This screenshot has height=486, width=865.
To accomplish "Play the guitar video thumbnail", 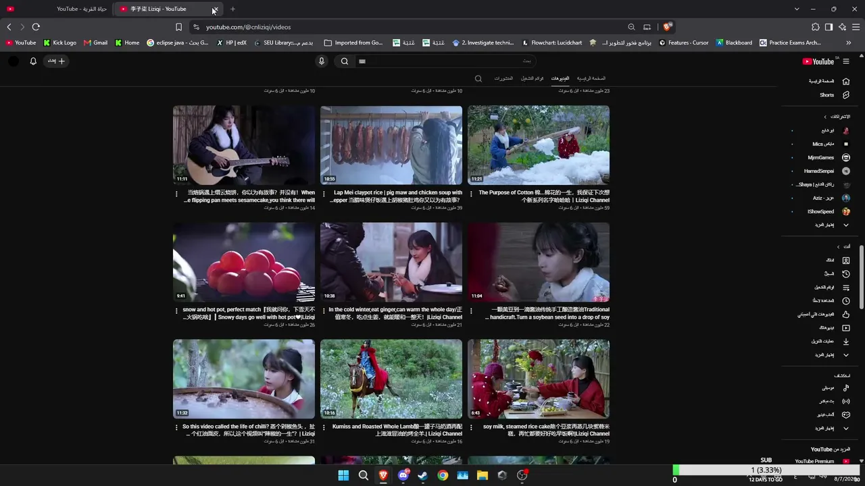I will (244, 145).
